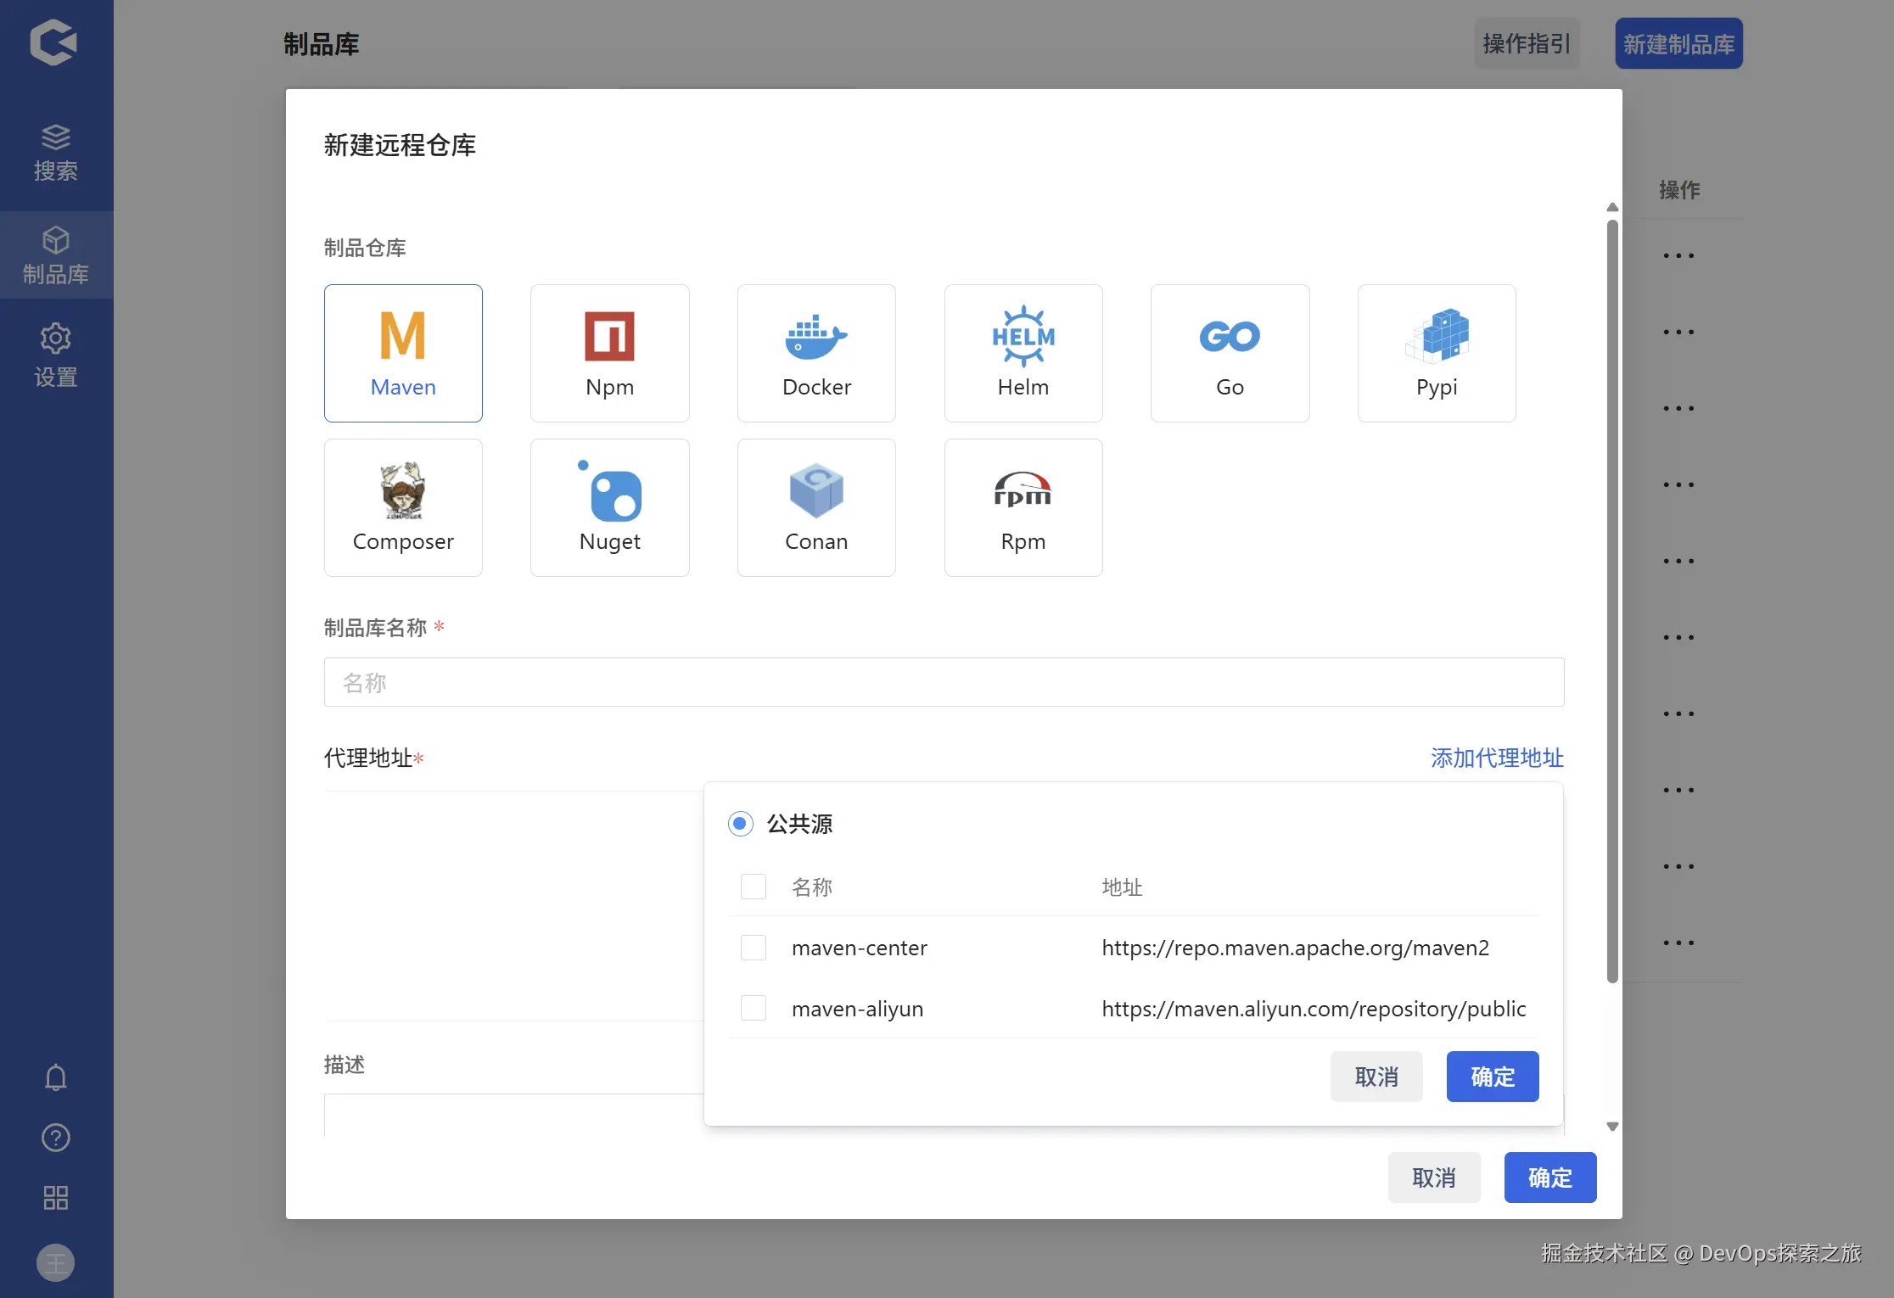The width and height of the screenshot is (1894, 1298).
Task: Select the Go repository icon
Action: click(x=1230, y=352)
